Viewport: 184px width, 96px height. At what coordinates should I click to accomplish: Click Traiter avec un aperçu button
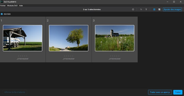tap(160, 92)
